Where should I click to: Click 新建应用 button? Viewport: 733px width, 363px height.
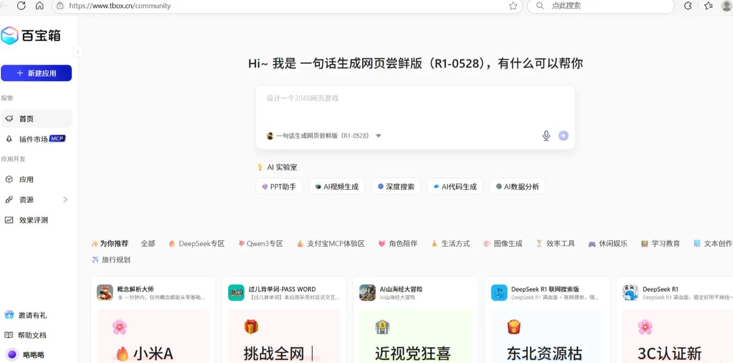(36, 73)
